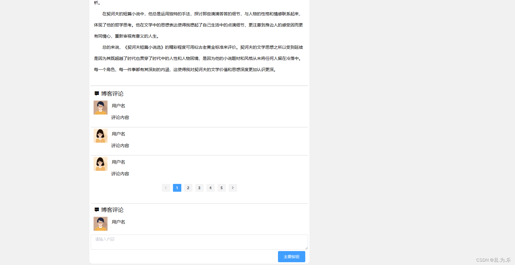515x265 pixels.
Task: Select page 5 in the pagination bar
Action: click(x=221, y=188)
